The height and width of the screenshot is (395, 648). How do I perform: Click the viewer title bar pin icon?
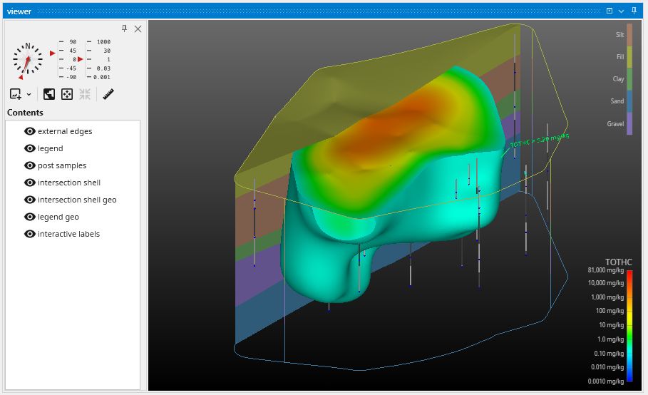point(634,11)
